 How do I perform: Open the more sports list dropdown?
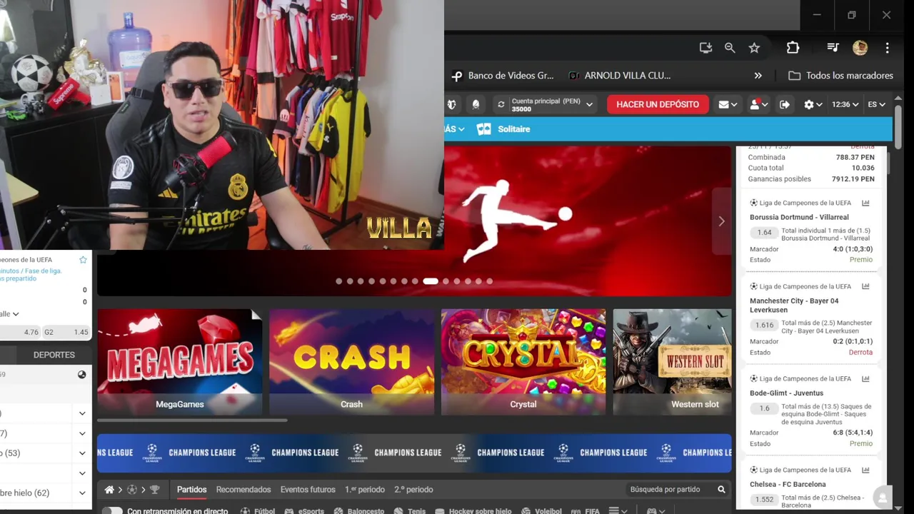tap(618, 511)
